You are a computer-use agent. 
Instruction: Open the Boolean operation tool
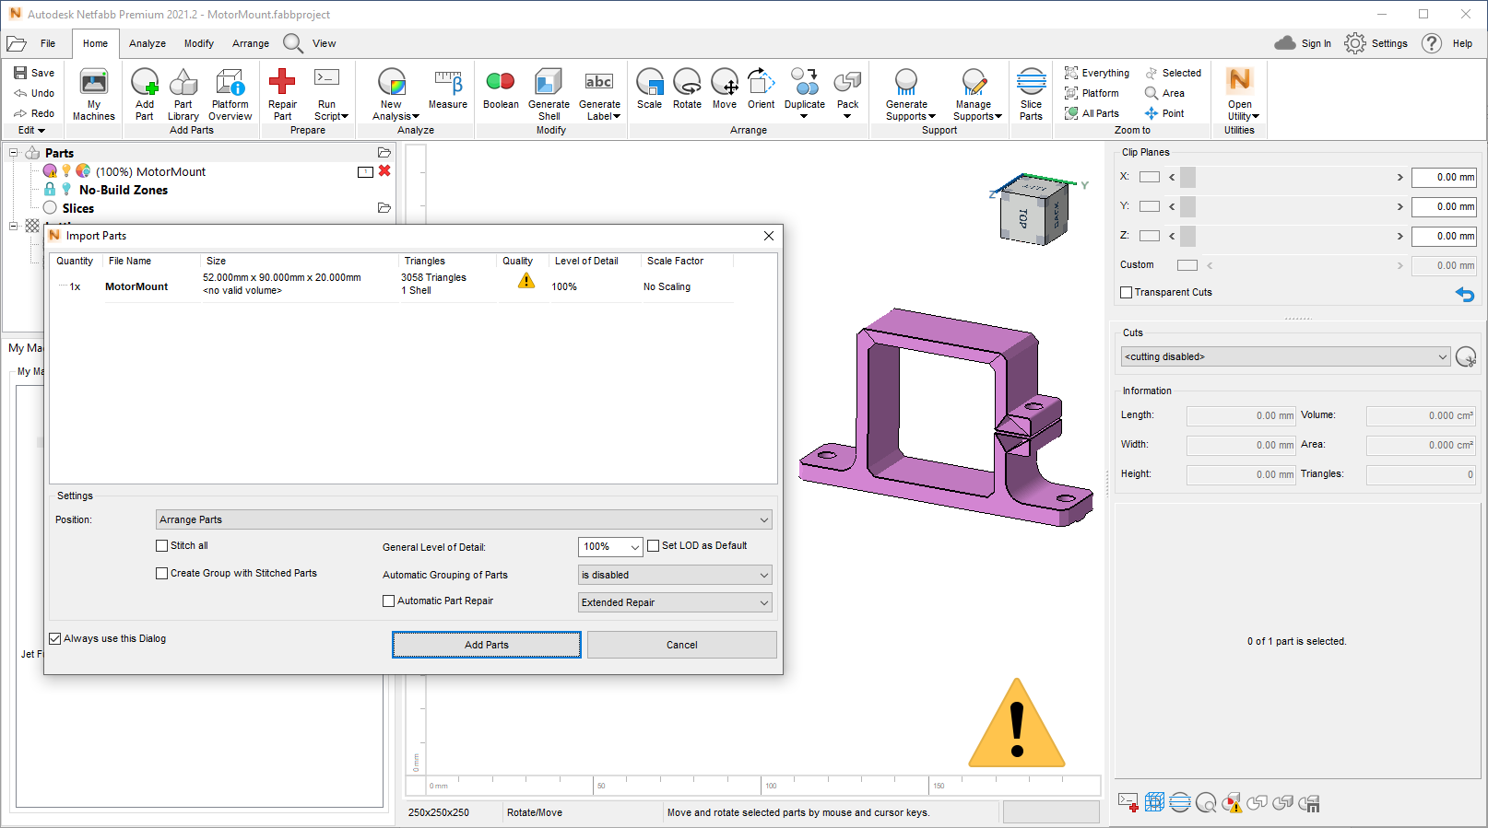tap(501, 89)
